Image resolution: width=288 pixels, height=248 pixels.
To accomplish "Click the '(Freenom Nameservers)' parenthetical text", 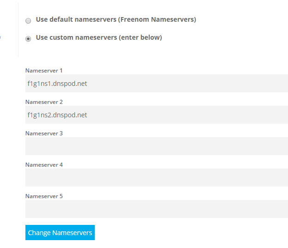I will click(x=157, y=19).
